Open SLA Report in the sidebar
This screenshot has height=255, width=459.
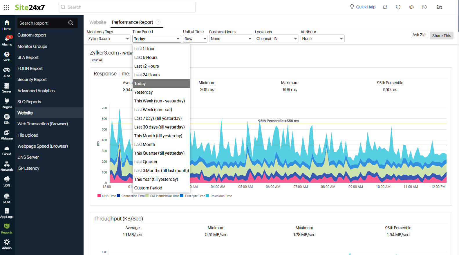coord(28,57)
